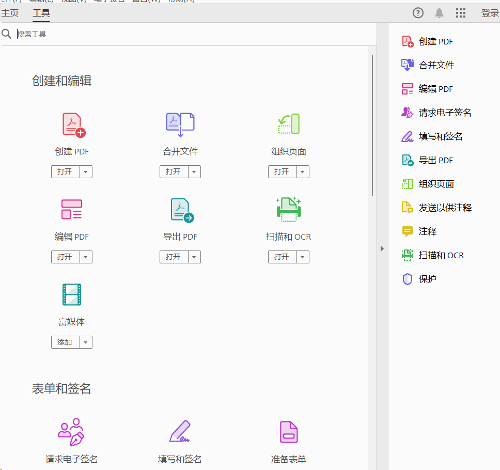Click the Fill & Sign (填写和签名) large icon
This screenshot has height=470, width=500.
[x=180, y=431]
